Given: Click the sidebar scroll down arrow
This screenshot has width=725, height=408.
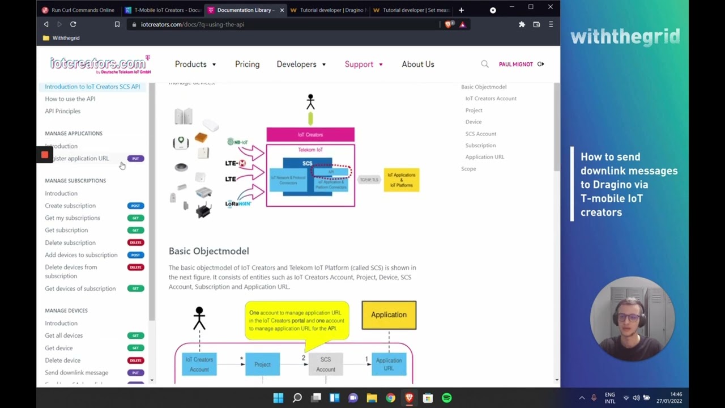Looking at the screenshot, I should coord(152,380).
